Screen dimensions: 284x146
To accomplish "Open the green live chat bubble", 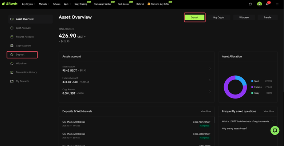I will point(275,130).
